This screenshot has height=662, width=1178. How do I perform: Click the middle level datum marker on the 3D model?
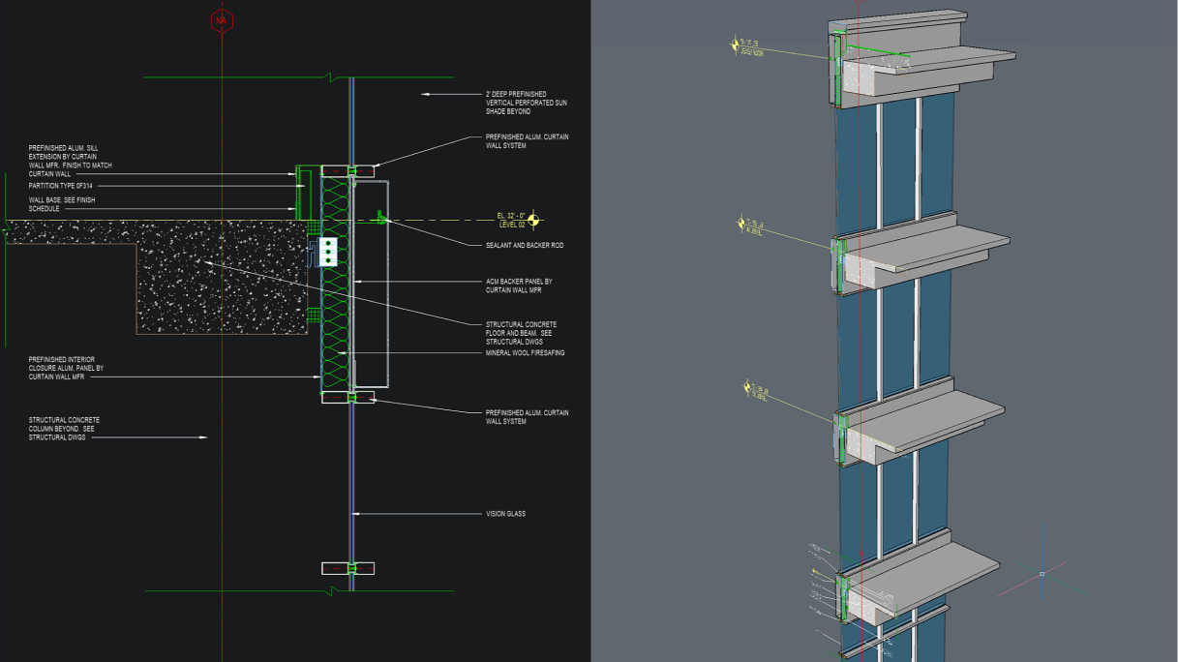pos(741,226)
